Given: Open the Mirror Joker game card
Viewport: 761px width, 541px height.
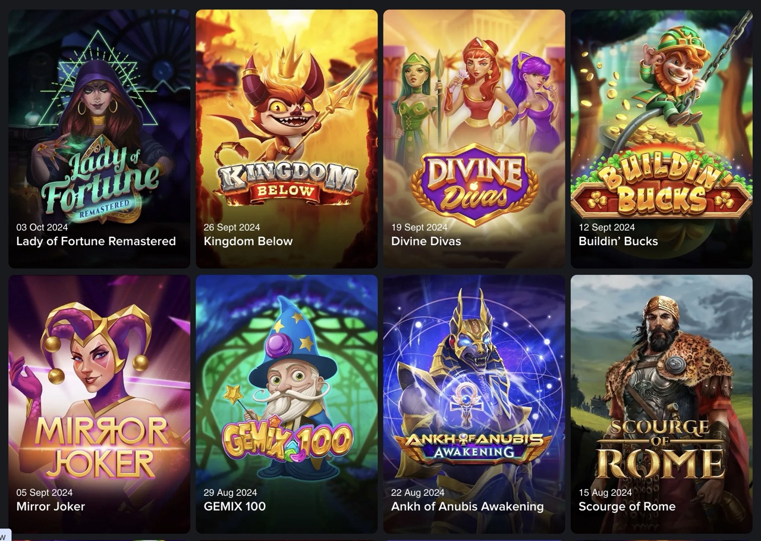Looking at the screenshot, I should [x=99, y=404].
